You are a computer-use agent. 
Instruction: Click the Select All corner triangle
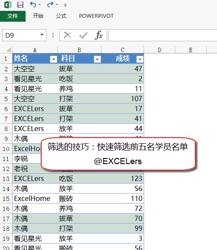9,50
